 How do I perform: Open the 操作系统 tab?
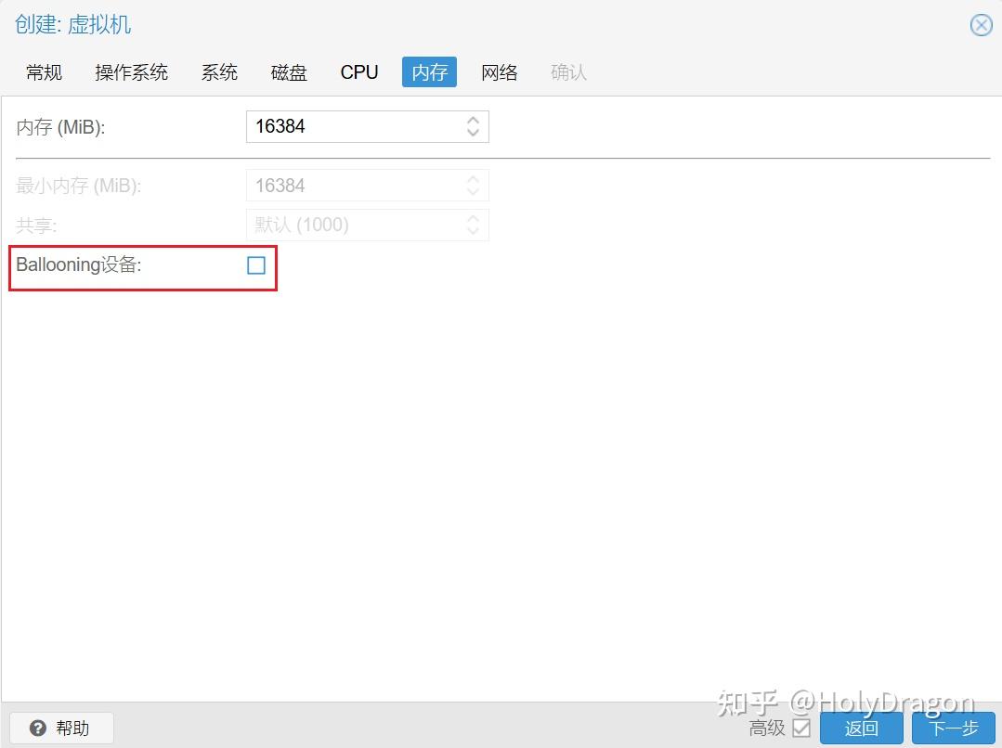point(131,71)
